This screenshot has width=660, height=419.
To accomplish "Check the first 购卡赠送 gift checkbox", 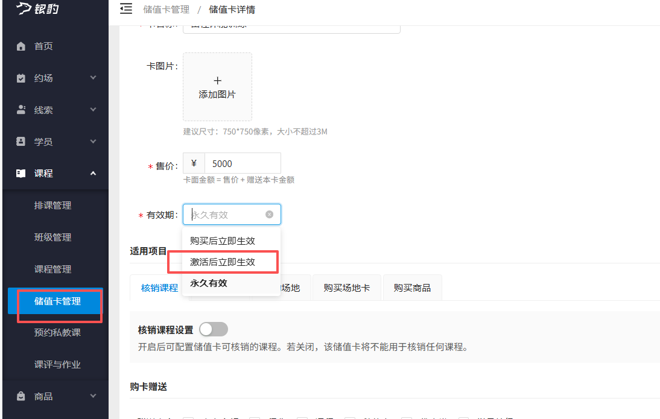I will click(x=188, y=417).
